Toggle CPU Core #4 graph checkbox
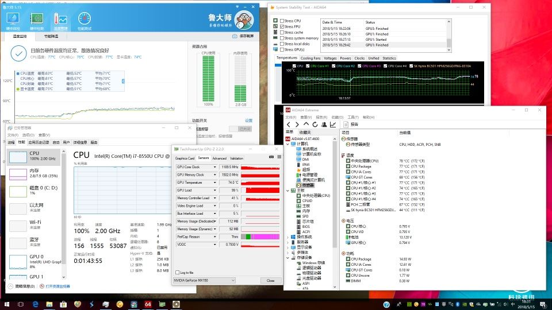The width and height of the screenshot is (552, 310). pyautogui.click(x=385, y=65)
